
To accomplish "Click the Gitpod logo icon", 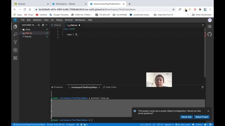I will tap(15, 20).
